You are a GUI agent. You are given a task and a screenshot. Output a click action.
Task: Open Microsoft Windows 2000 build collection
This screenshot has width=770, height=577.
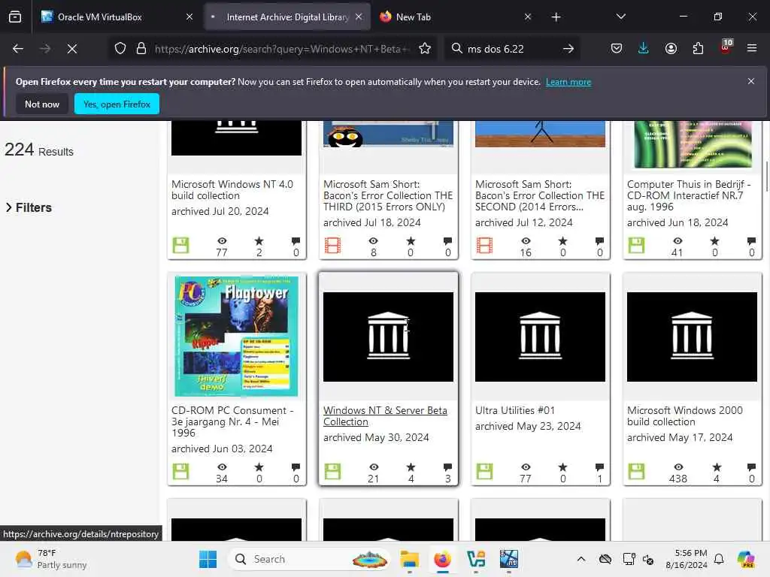pos(684,416)
